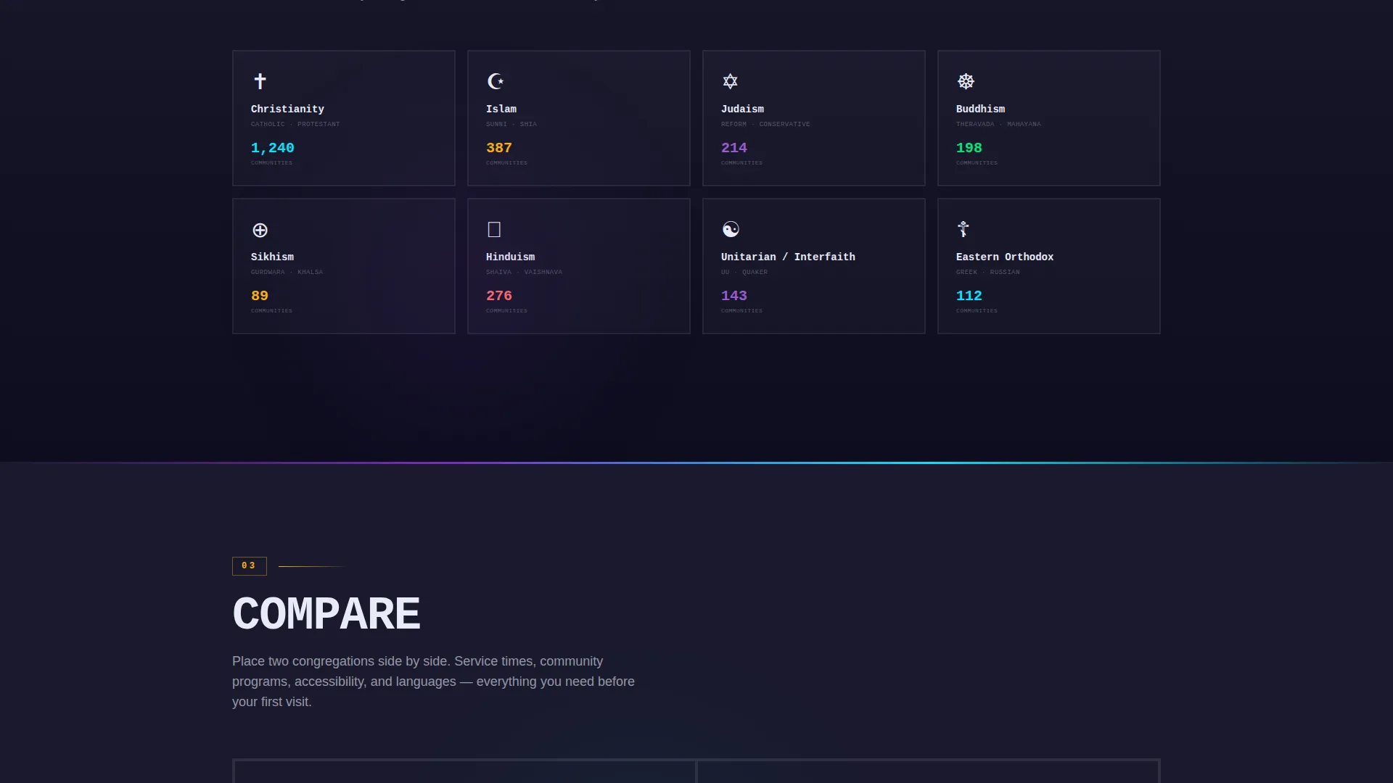1393x783 pixels.
Task: Click the yin-yang Unitarian icon
Action: [x=731, y=230]
